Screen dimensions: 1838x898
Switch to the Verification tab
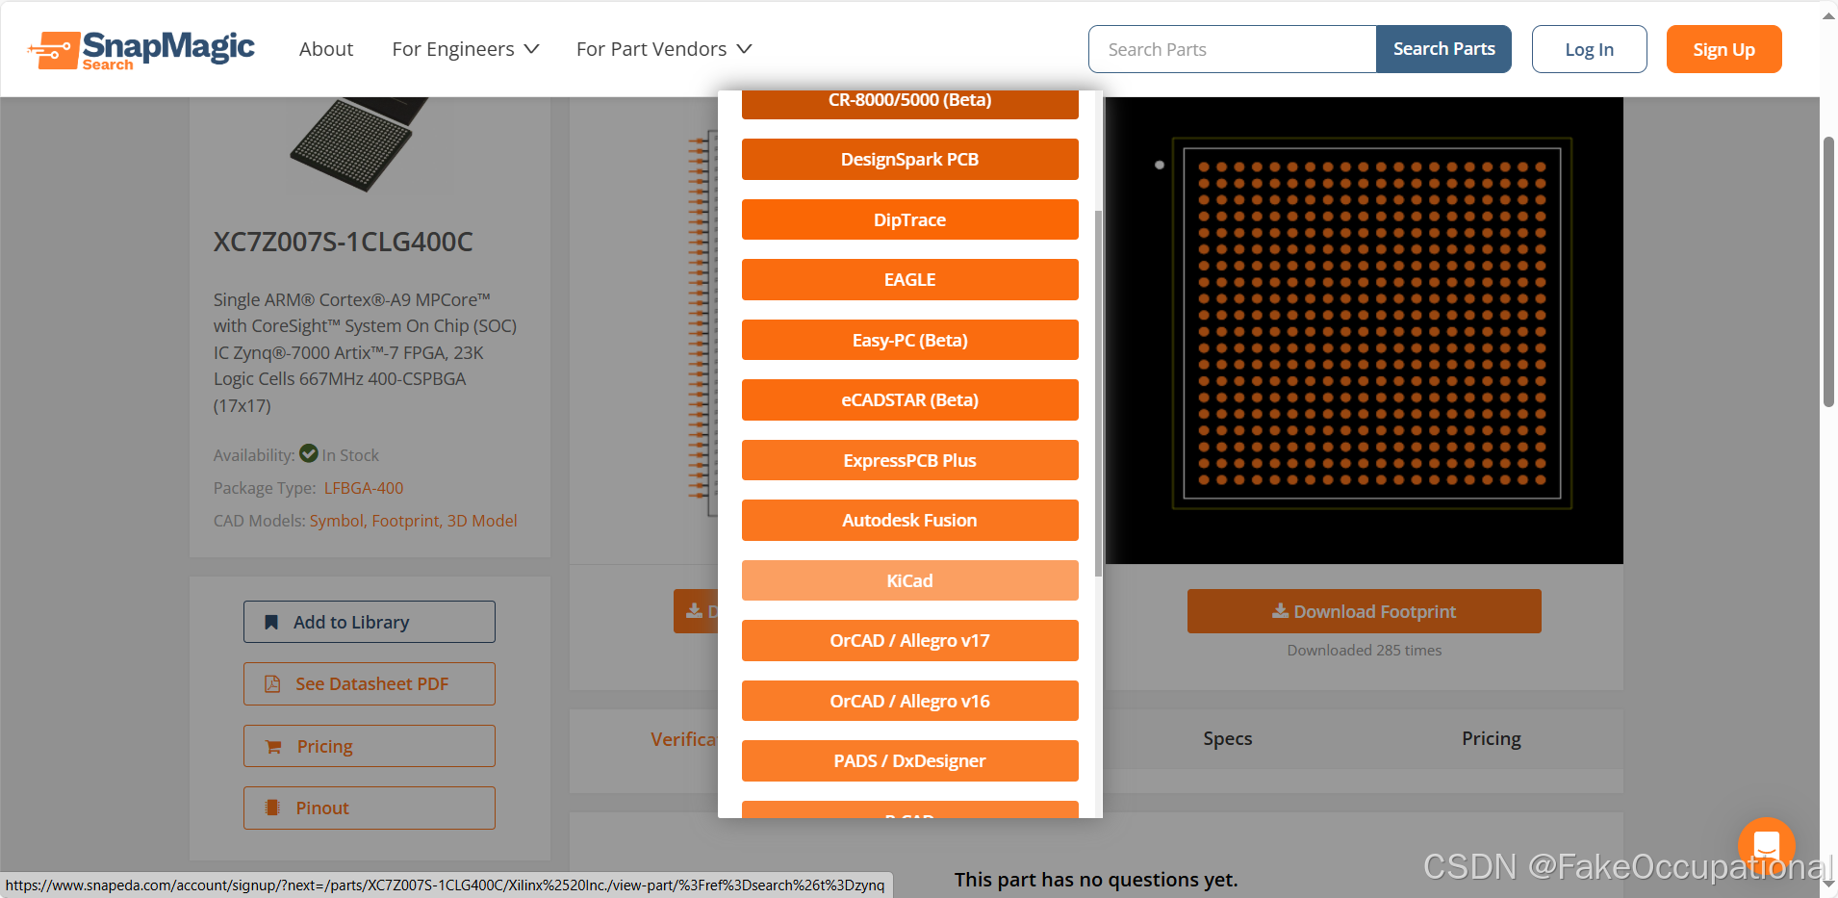click(x=683, y=739)
